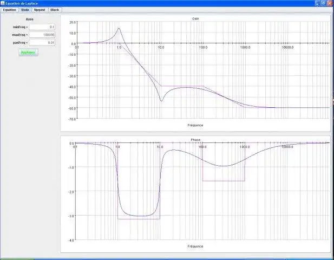Screen dimensions: 334x260
Task: Open the Nyquist tab
Action: point(40,10)
